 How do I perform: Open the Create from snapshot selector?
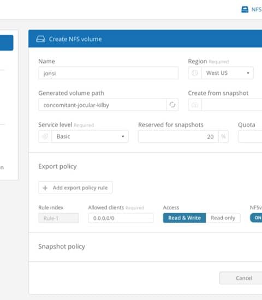tap(232, 105)
